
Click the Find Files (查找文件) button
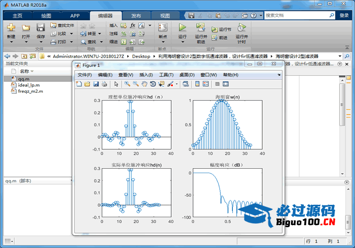coord(62,25)
